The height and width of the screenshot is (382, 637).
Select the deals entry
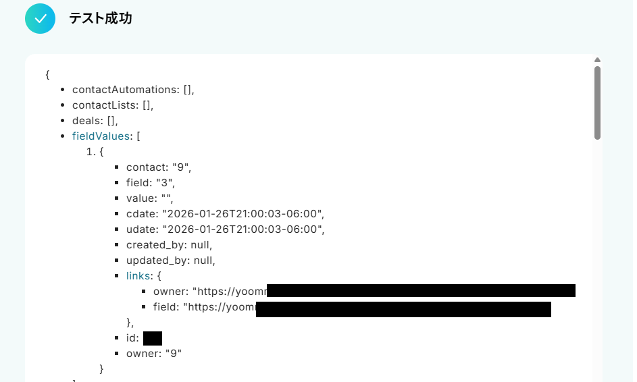click(x=95, y=121)
